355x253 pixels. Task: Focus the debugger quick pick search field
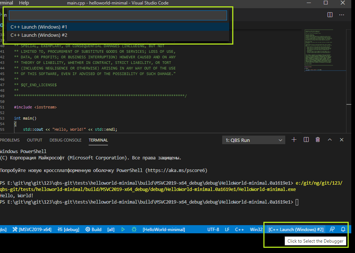(x=118, y=15)
